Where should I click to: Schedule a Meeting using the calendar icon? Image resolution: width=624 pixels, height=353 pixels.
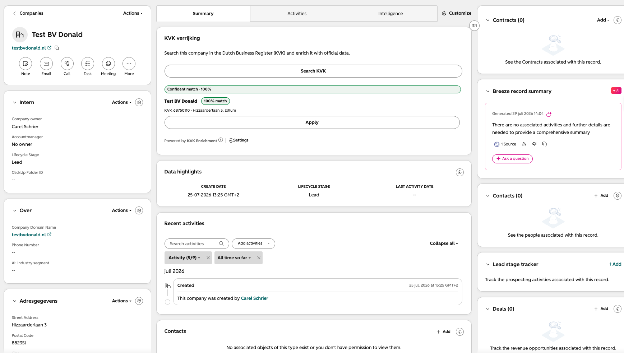(x=108, y=64)
